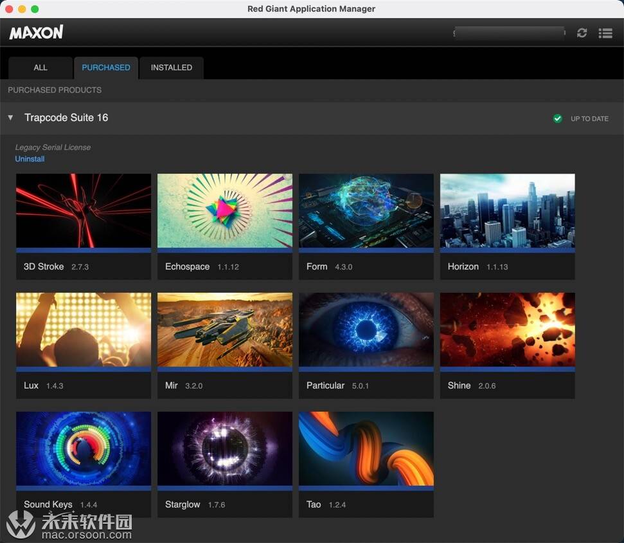The width and height of the screenshot is (624, 543).
Task: Click the 3D Stroke product name
Action: coord(44,266)
